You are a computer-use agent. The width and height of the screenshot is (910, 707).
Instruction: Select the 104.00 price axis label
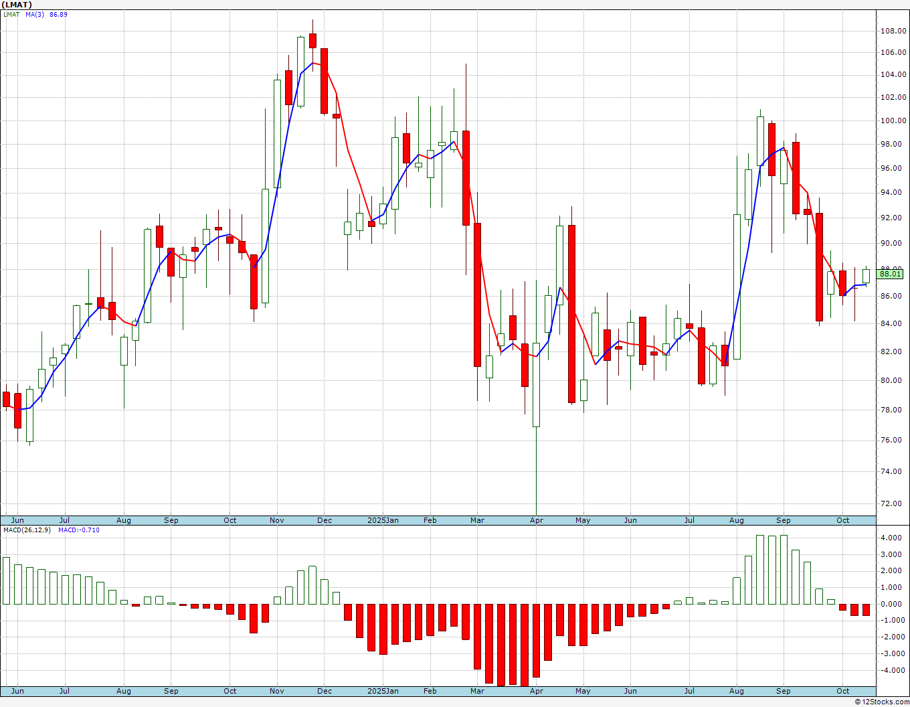[x=893, y=75]
